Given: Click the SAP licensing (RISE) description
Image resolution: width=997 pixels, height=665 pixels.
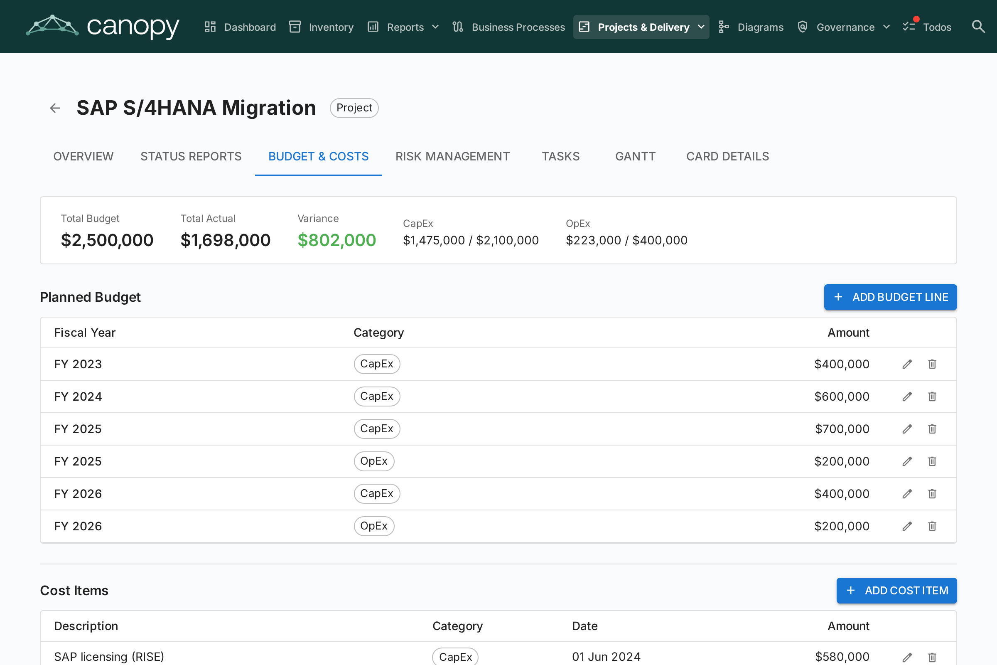Looking at the screenshot, I should click(x=109, y=657).
